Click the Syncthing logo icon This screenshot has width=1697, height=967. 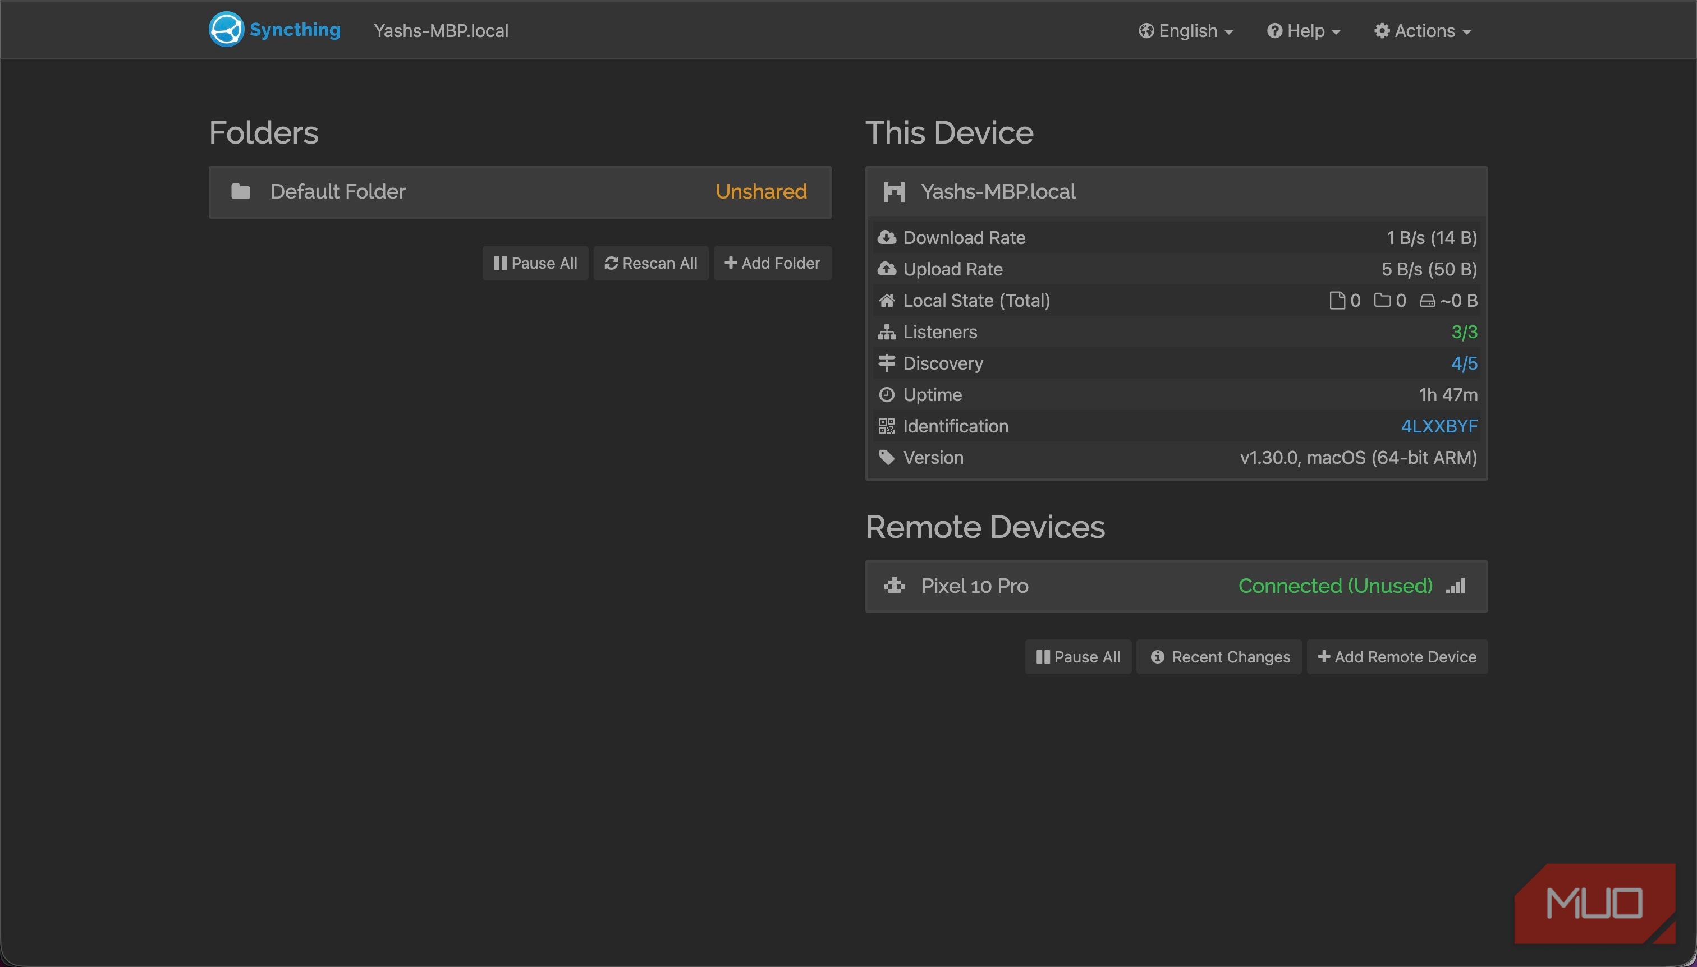pos(226,30)
